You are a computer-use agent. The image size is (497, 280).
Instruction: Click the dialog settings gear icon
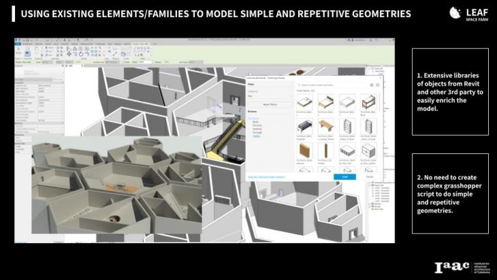point(371,84)
